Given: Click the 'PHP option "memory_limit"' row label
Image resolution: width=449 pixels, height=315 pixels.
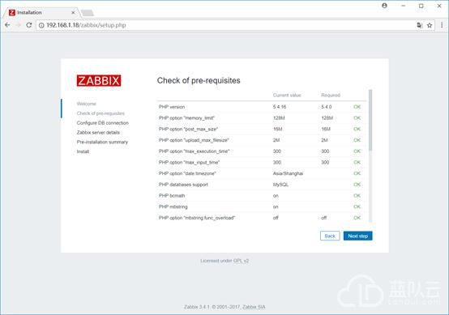Looking at the screenshot, I should pyautogui.click(x=186, y=118).
